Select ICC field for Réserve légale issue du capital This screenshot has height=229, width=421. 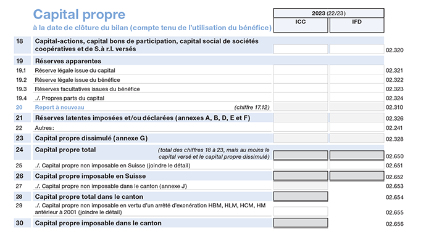pyautogui.click(x=301, y=70)
